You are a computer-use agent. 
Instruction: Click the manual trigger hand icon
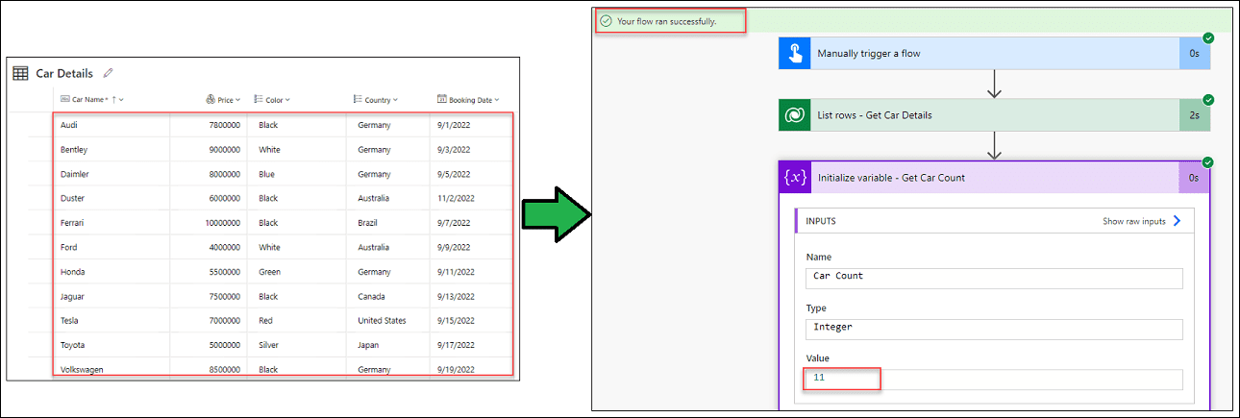(x=795, y=54)
